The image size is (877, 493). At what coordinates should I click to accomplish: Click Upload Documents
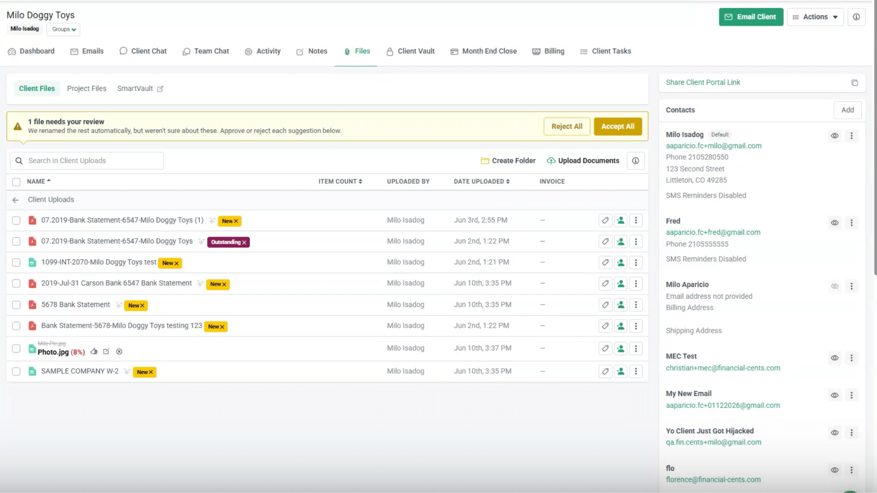tap(583, 161)
